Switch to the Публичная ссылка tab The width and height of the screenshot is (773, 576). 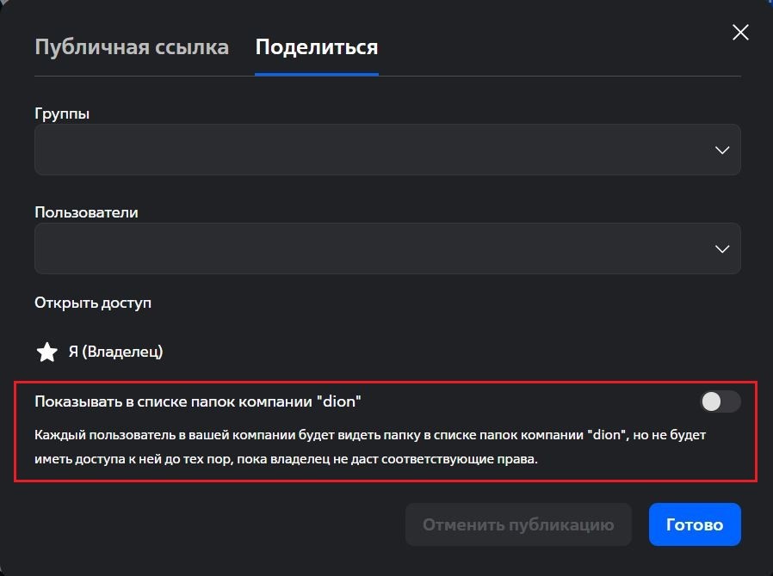point(132,46)
